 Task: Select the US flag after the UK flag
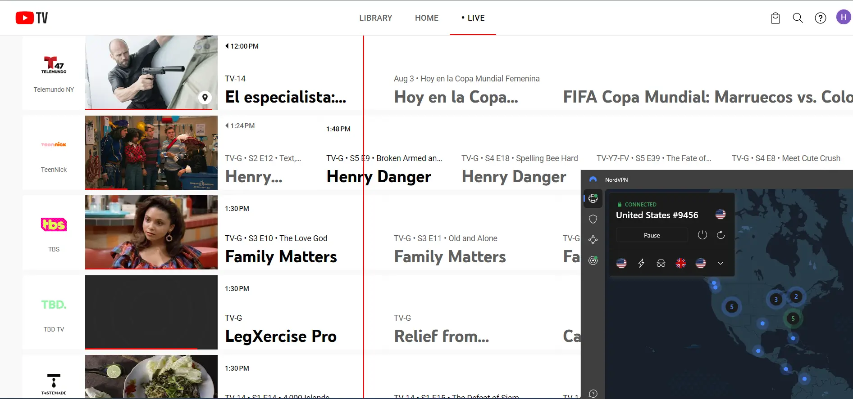tap(701, 263)
